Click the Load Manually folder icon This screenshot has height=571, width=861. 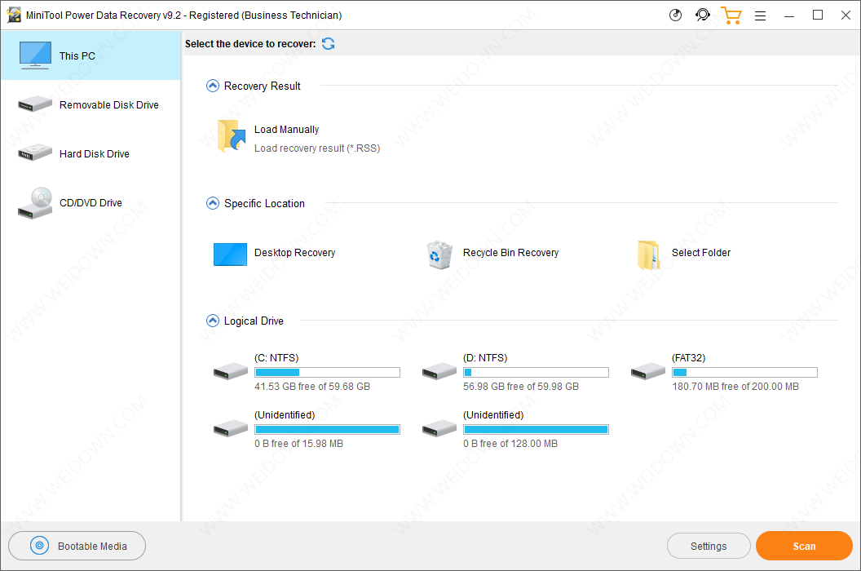(231, 135)
